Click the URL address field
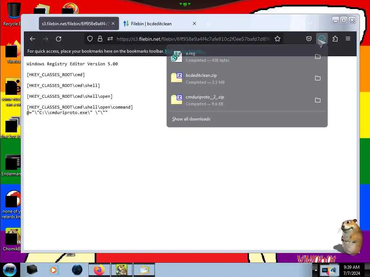The image size is (370, 277). coord(194,39)
